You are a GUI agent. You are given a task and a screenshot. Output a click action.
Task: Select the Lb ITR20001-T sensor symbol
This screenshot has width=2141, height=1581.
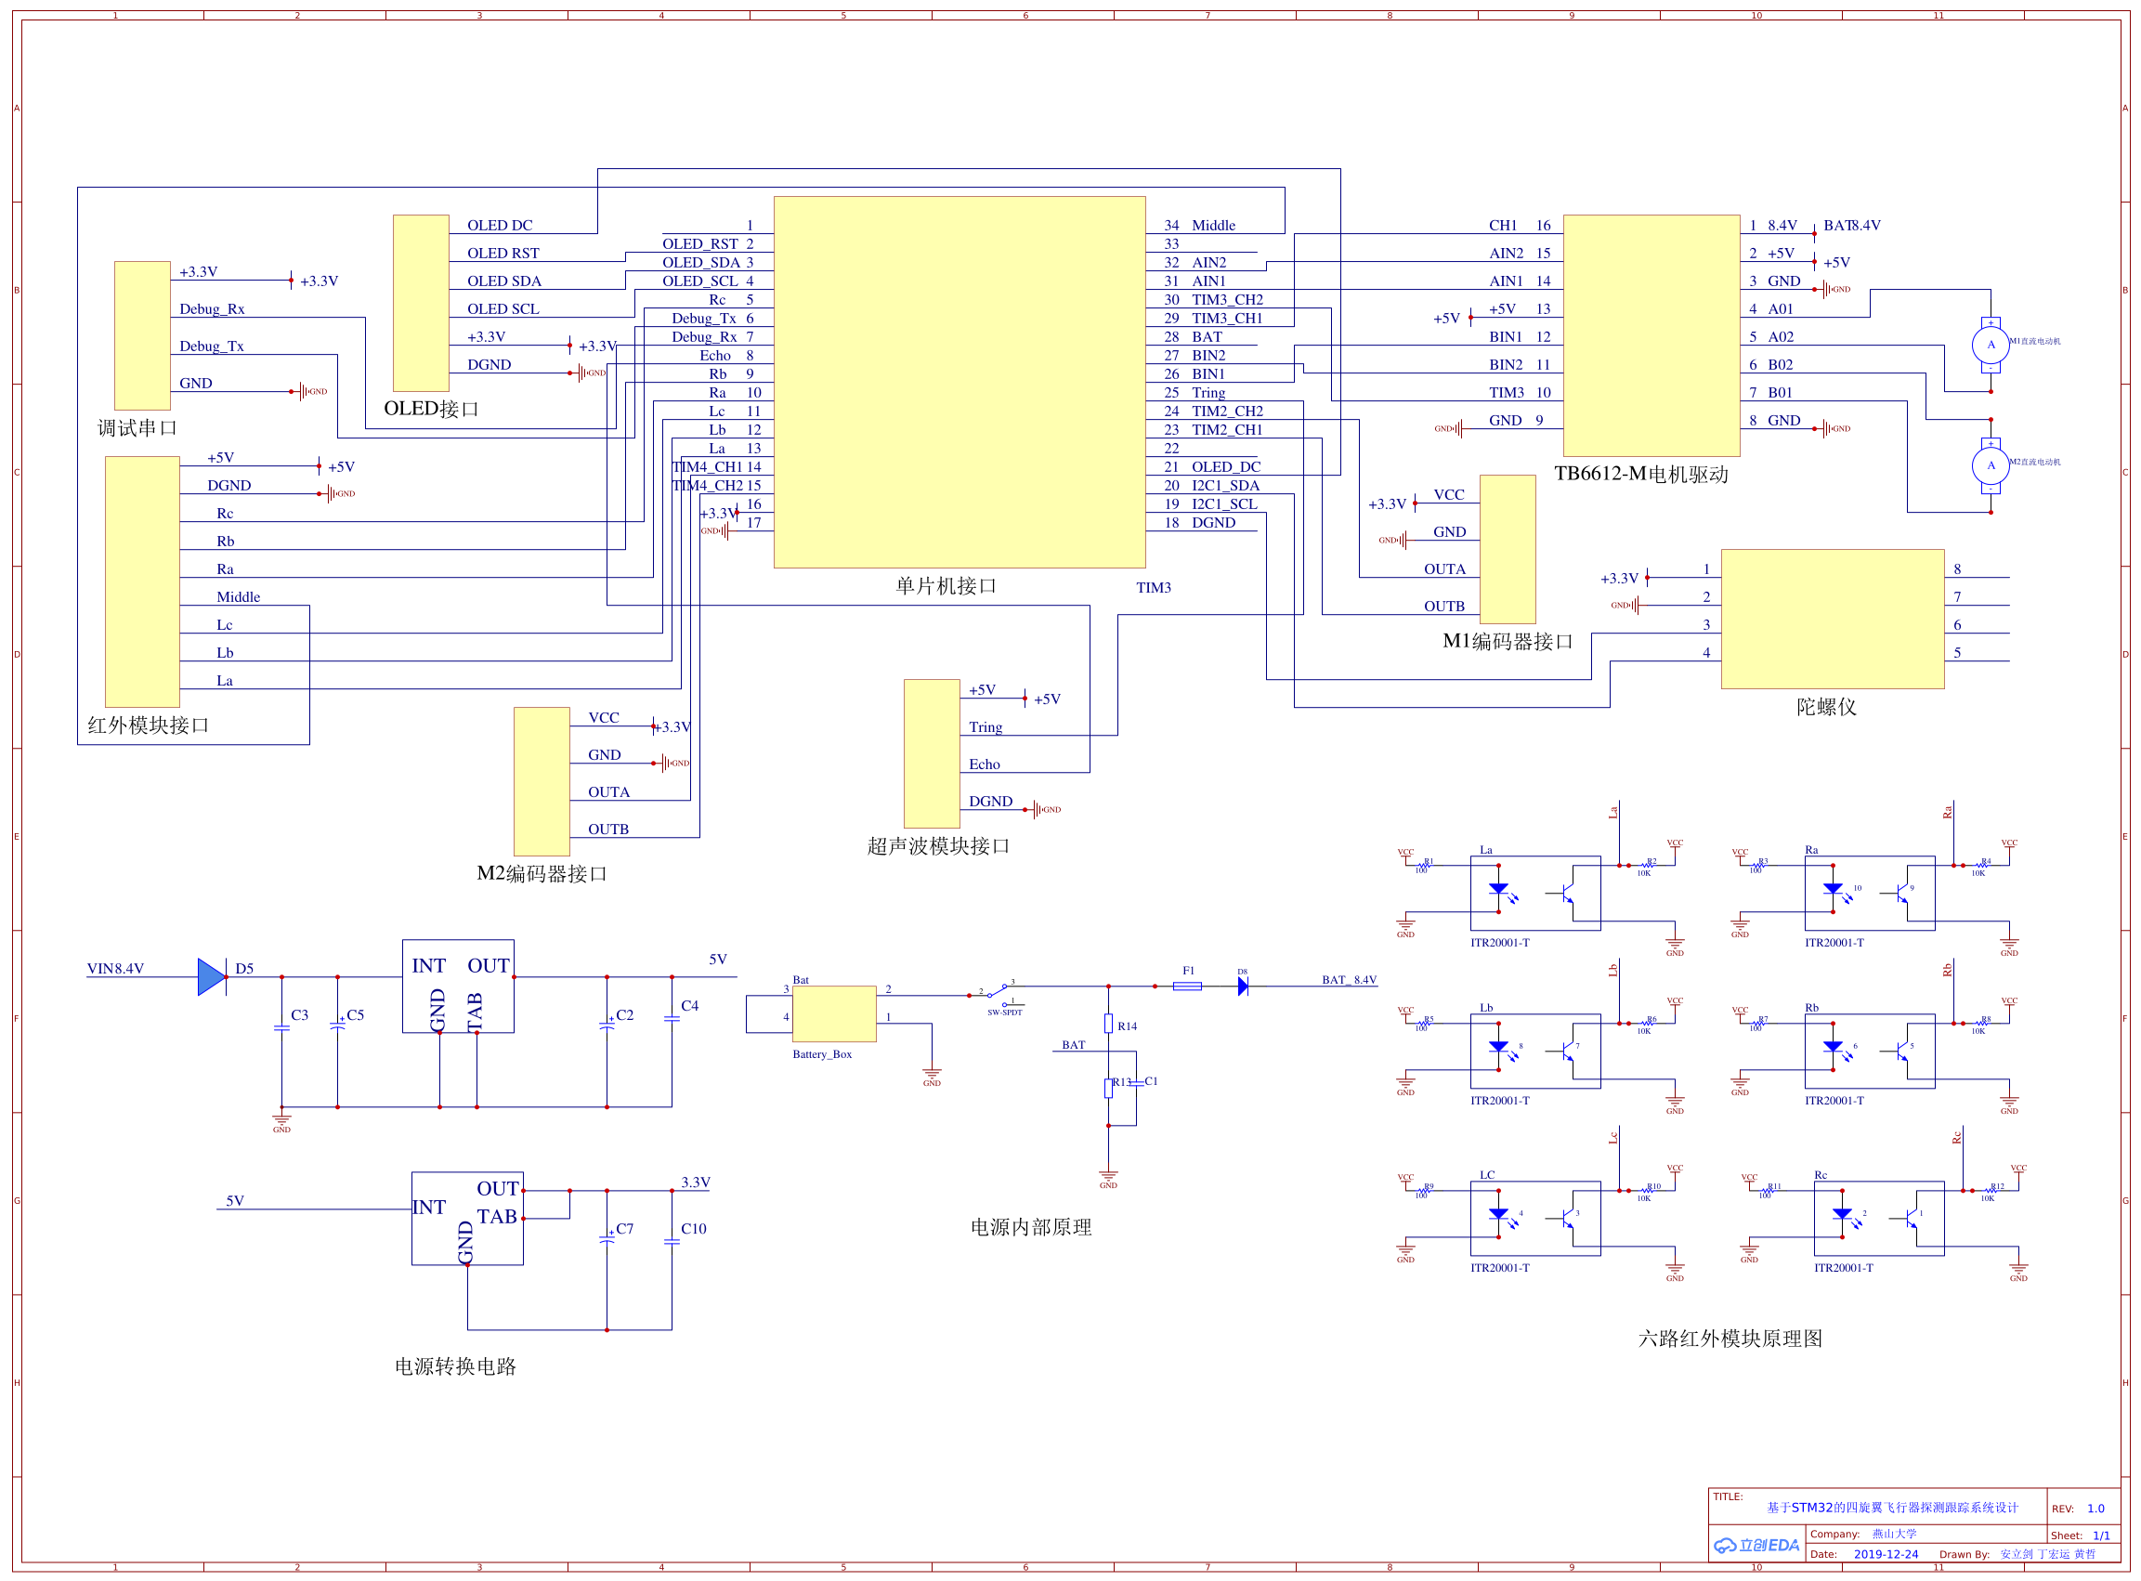1534,1051
